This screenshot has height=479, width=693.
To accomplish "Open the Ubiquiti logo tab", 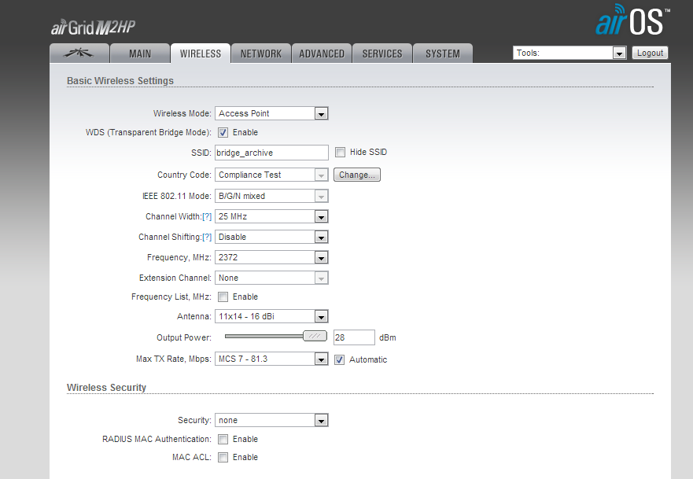I will coord(78,53).
